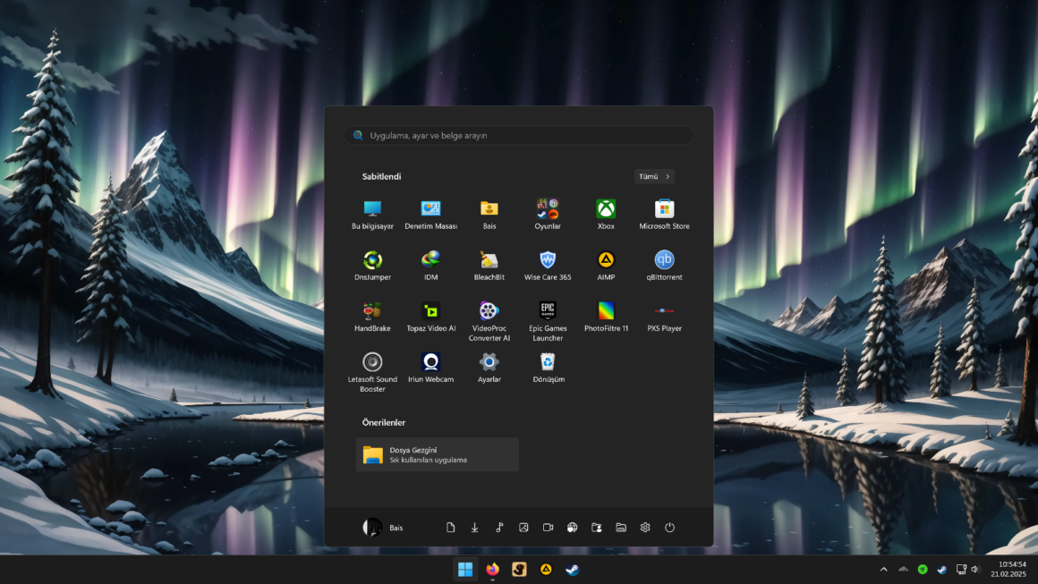Open Music folder from Start footer

[x=499, y=527]
